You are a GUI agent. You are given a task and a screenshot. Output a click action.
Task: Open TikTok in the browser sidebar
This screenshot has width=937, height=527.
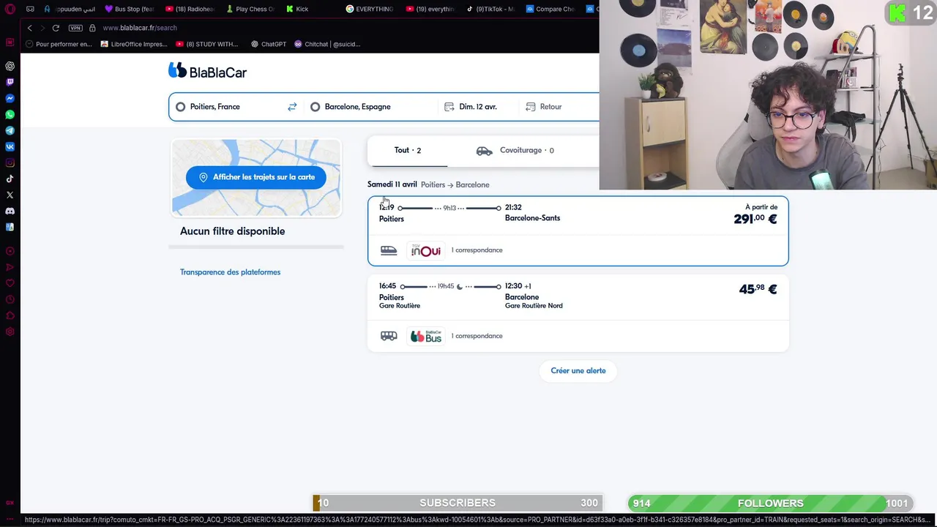click(x=10, y=179)
